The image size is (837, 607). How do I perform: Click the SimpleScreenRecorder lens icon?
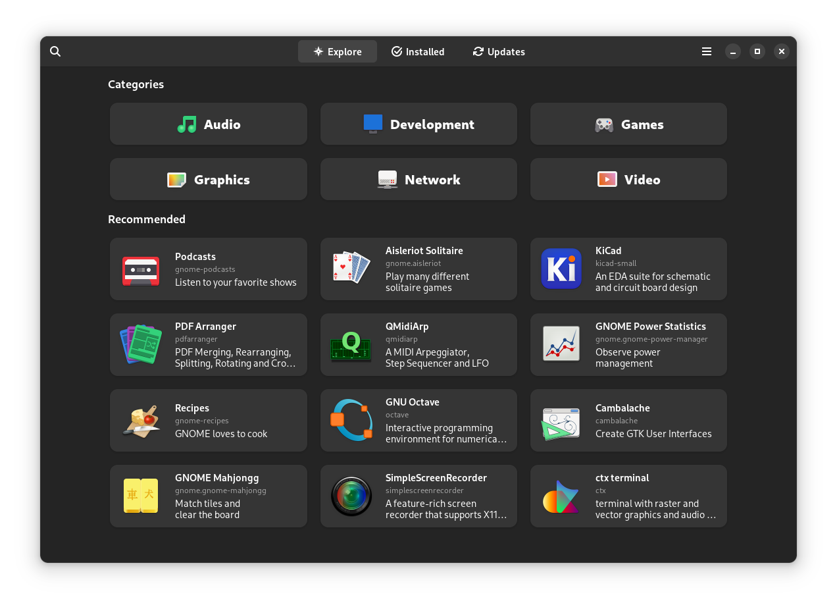351,496
